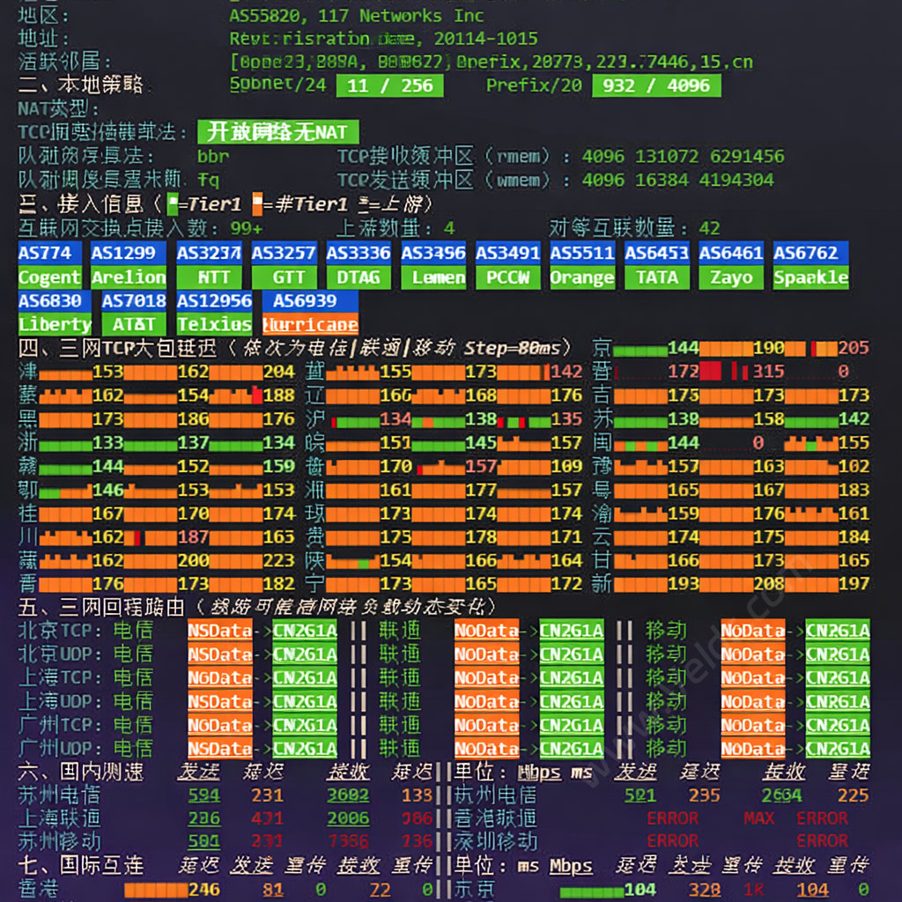This screenshot has width=902, height=902.
Task: Click red latency value '134' in 沪 row
Action: 396,418
